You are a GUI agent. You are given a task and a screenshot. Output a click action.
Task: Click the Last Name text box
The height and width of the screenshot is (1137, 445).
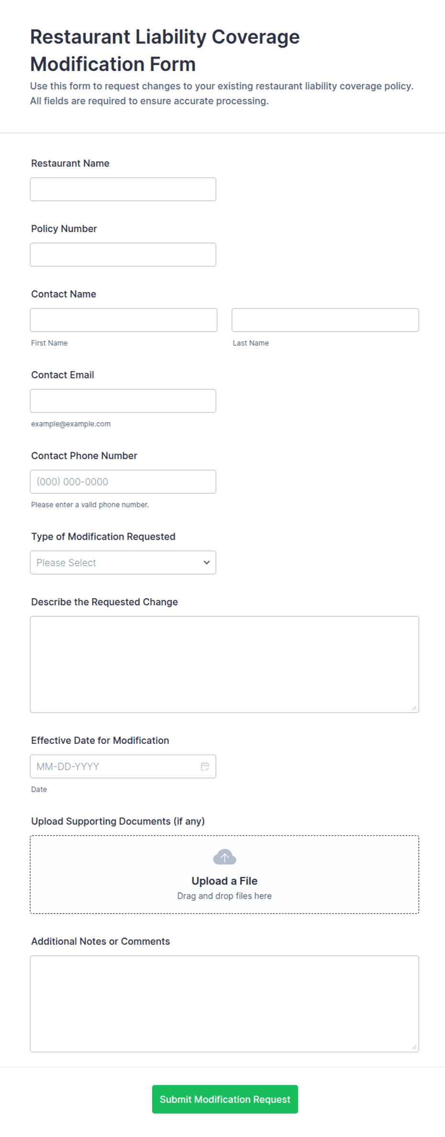tap(325, 320)
